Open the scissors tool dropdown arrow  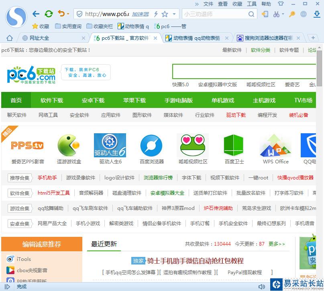(283, 14)
